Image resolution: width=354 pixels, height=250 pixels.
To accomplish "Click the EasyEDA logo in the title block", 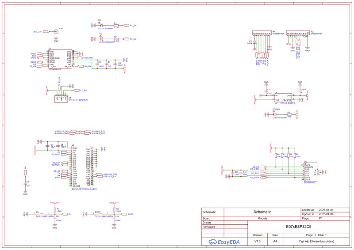I will coord(224,242).
